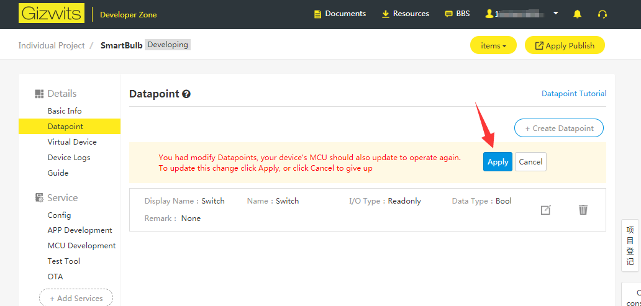
Task: Click Add Services in sidebar
Action: click(x=76, y=298)
